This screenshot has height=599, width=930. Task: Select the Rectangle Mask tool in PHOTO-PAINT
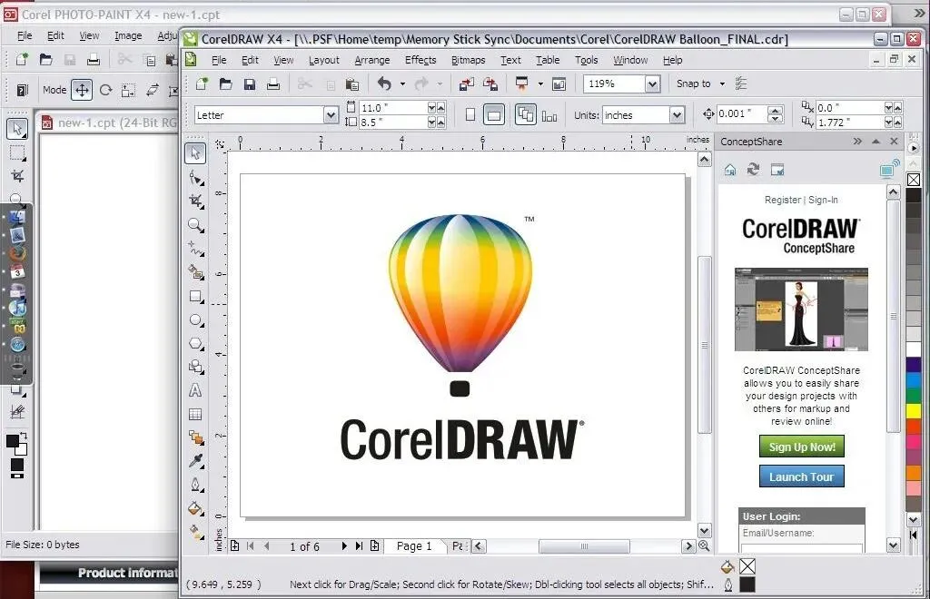click(x=17, y=152)
